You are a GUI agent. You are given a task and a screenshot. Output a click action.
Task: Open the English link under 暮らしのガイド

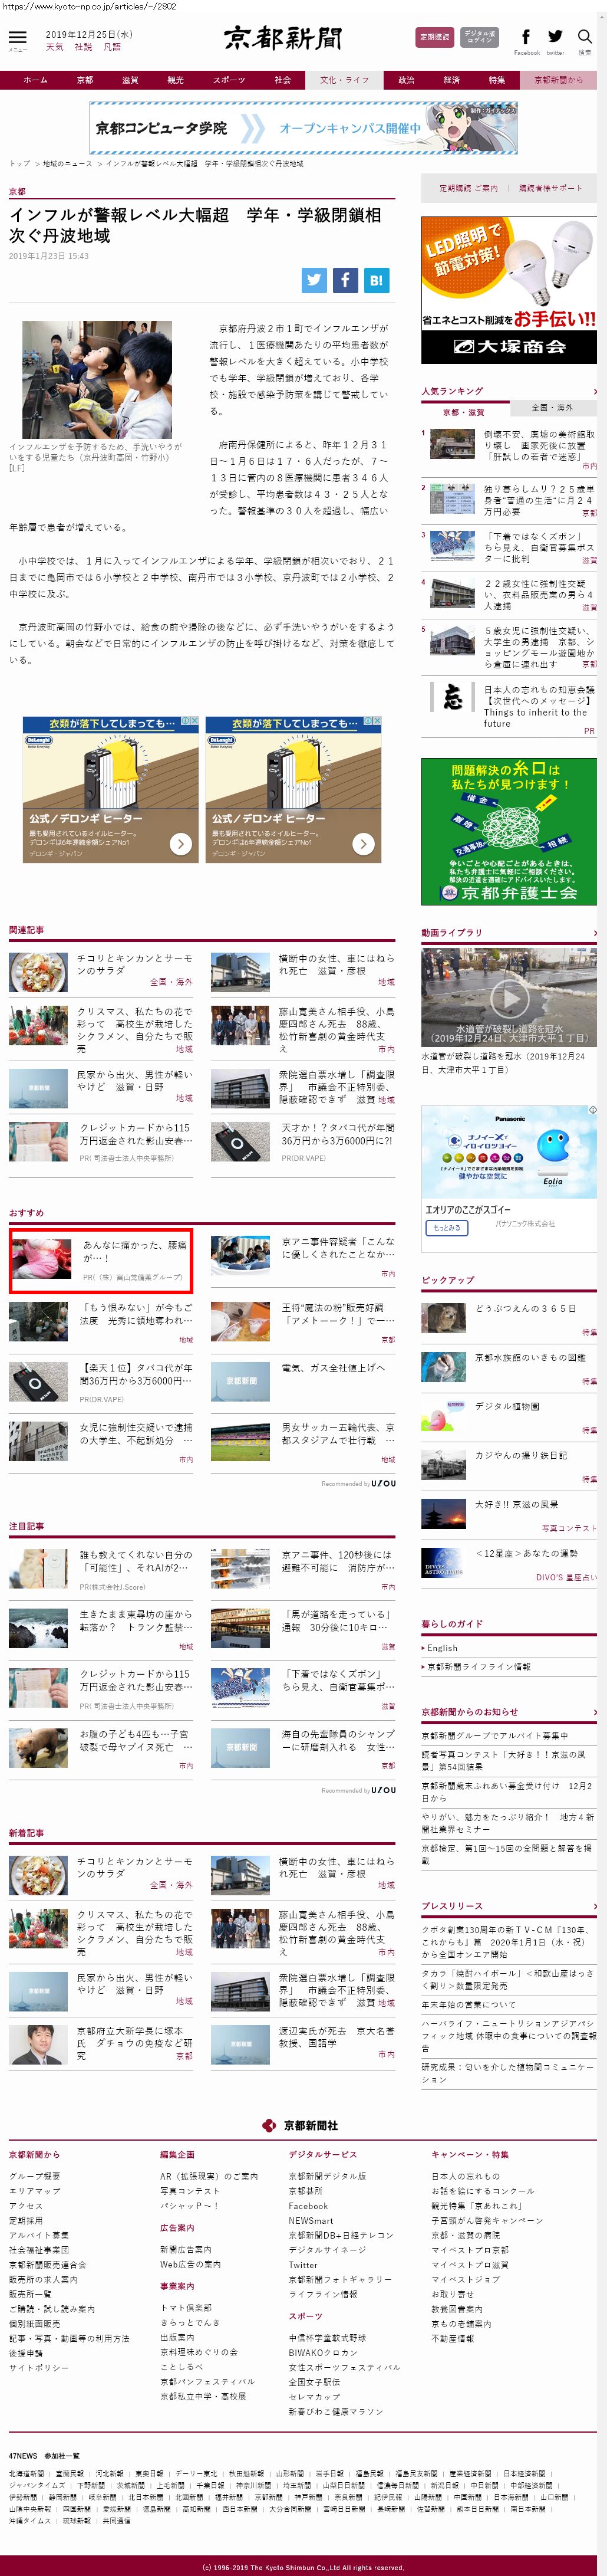[442, 1647]
